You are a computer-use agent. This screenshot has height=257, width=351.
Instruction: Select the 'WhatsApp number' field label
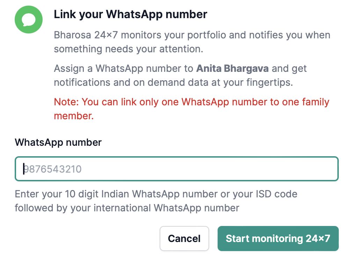coord(58,143)
